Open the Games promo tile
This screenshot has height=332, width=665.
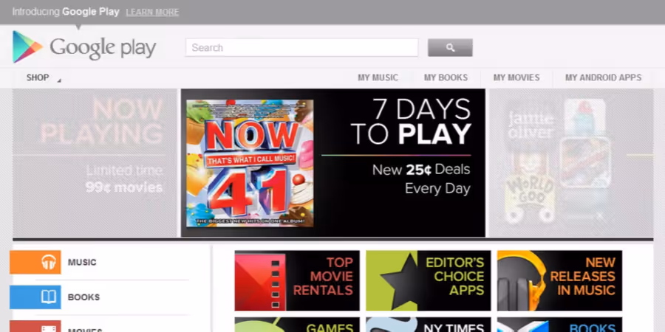click(297, 325)
